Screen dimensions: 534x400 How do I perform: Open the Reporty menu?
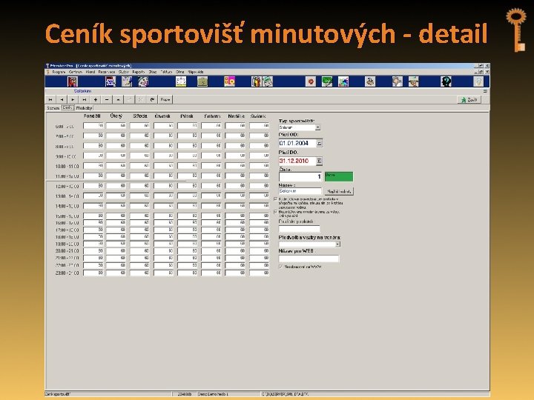[x=139, y=72]
